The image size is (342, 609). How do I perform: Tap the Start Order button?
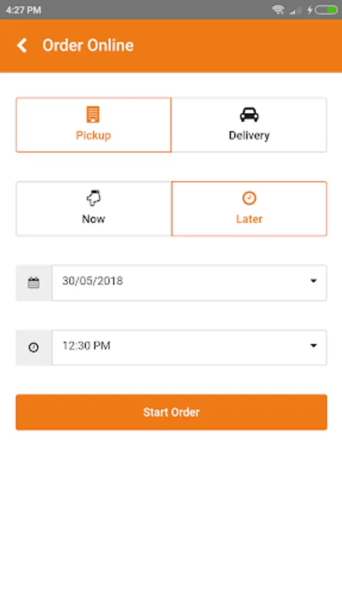click(172, 412)
